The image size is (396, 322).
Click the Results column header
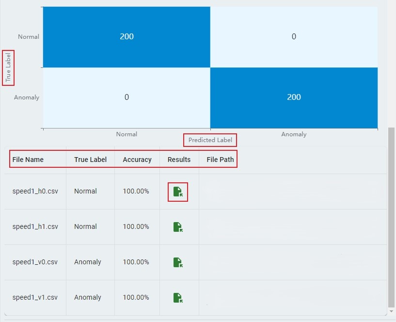179,160
